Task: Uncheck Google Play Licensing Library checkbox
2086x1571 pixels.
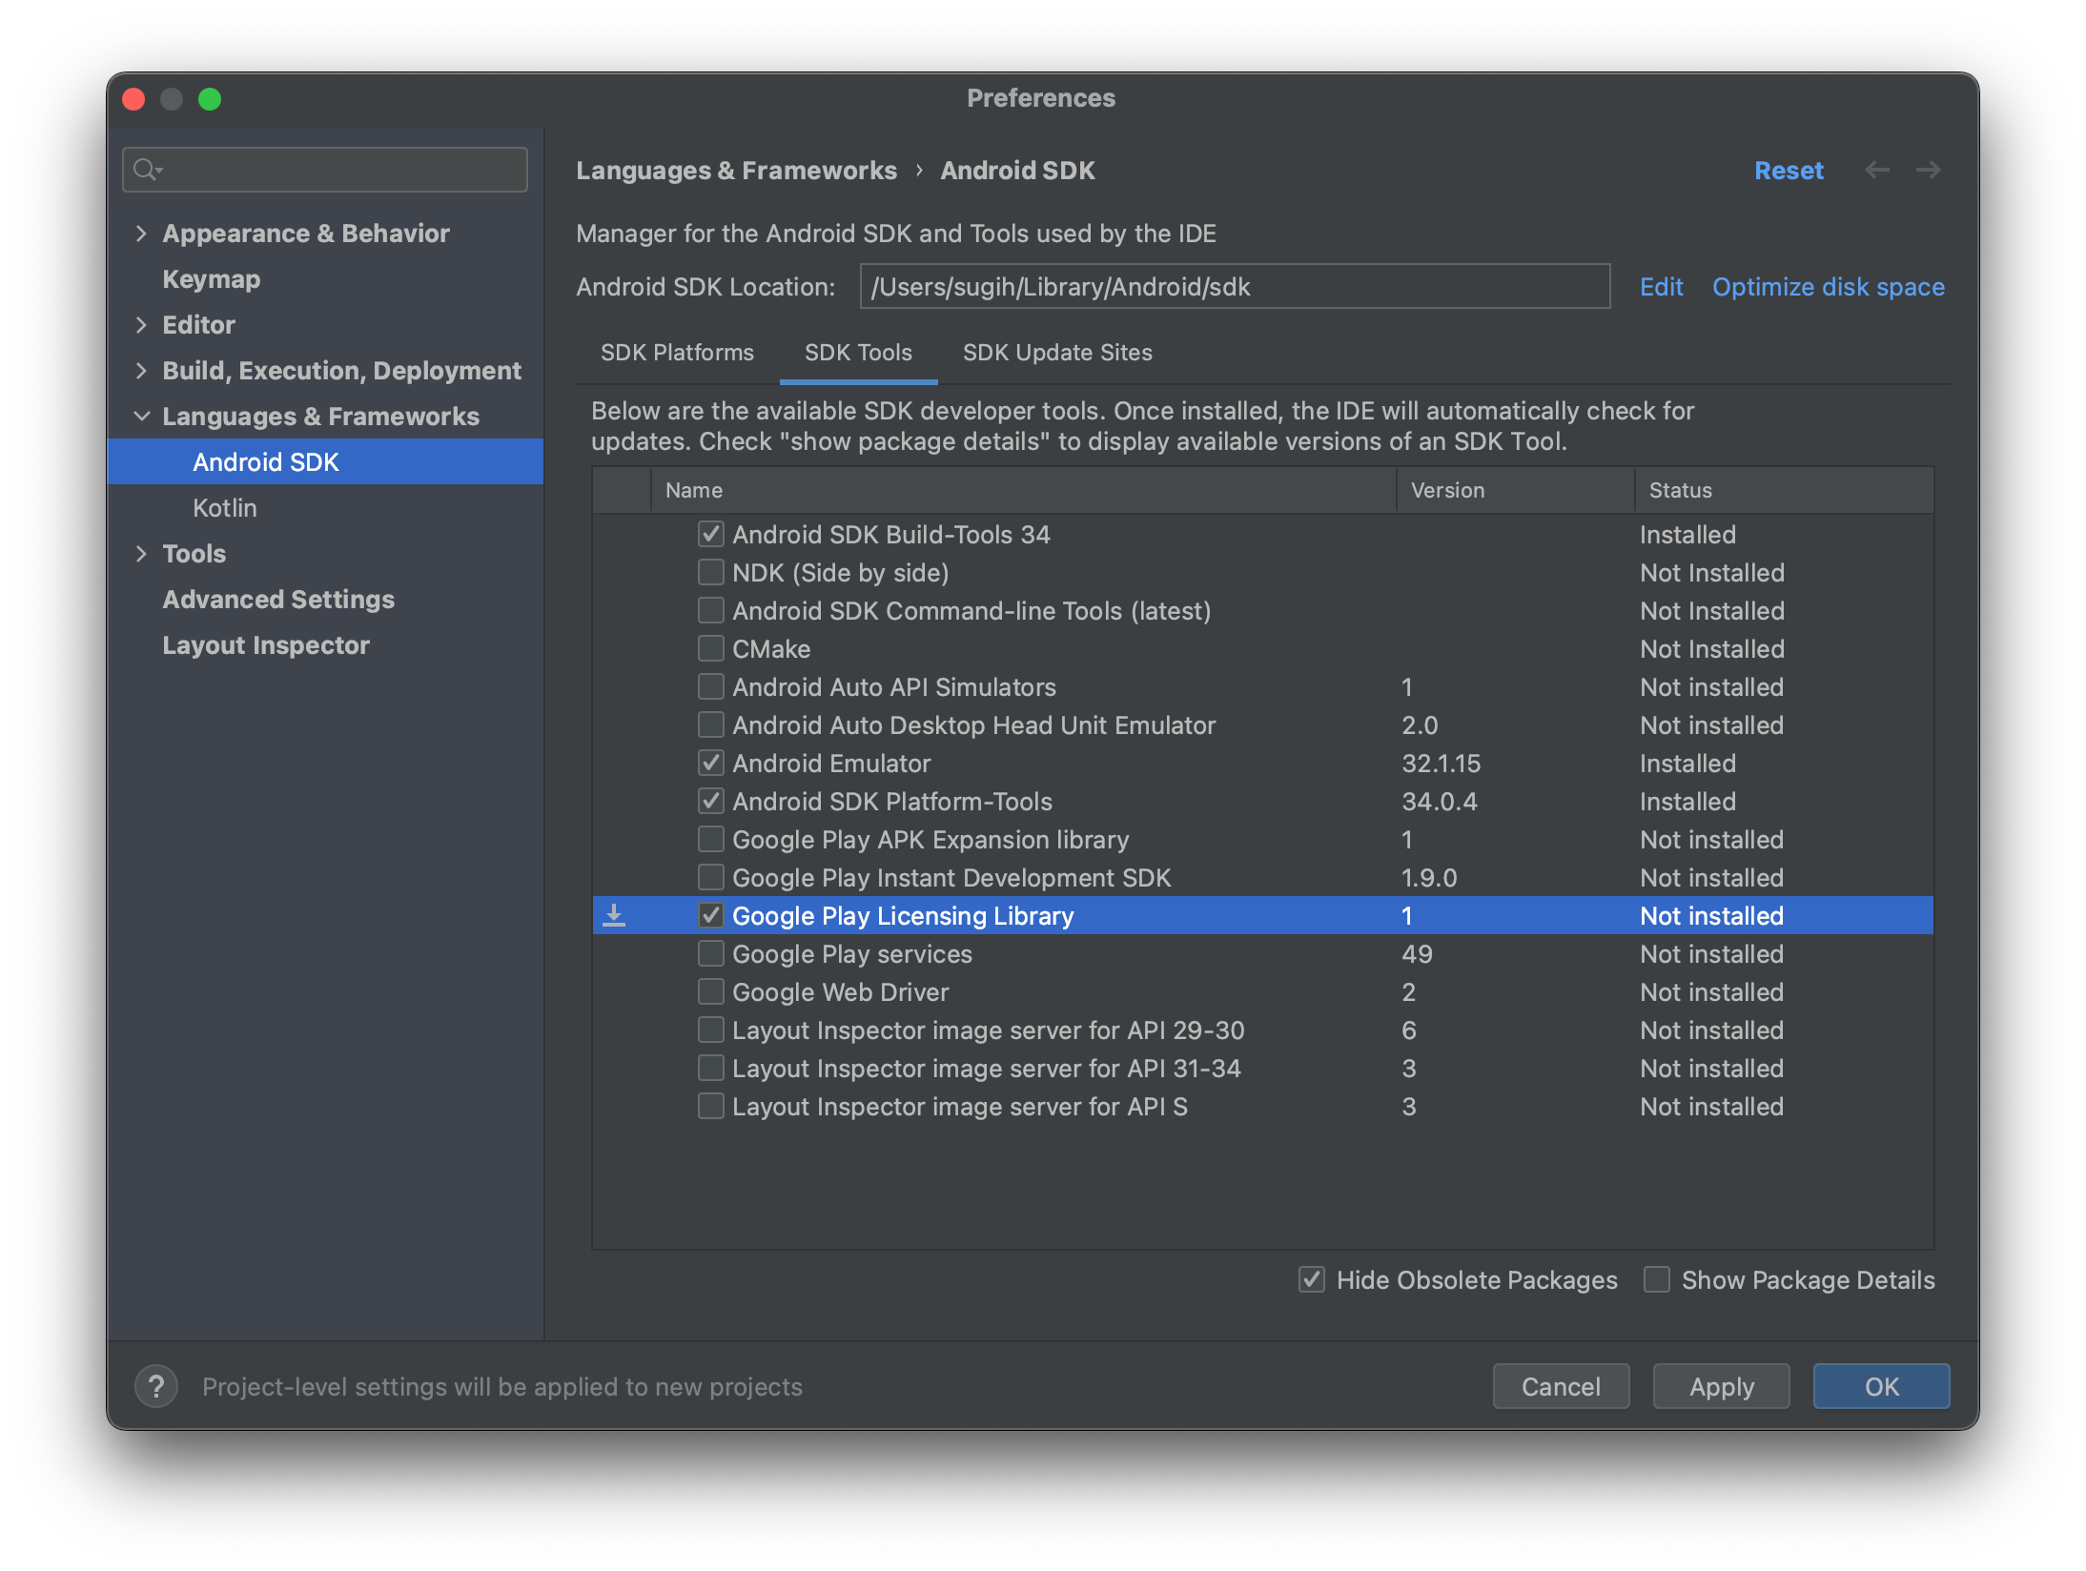Action: [x=710, y=915]
